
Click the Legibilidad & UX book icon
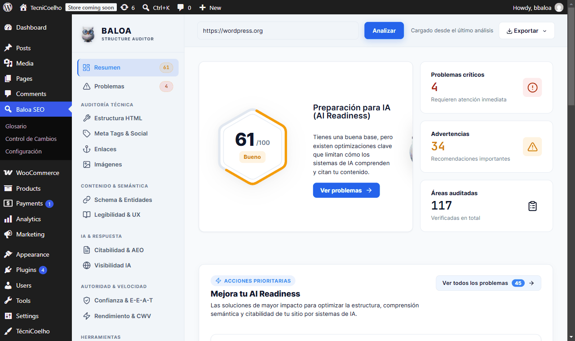click(87, 214)
